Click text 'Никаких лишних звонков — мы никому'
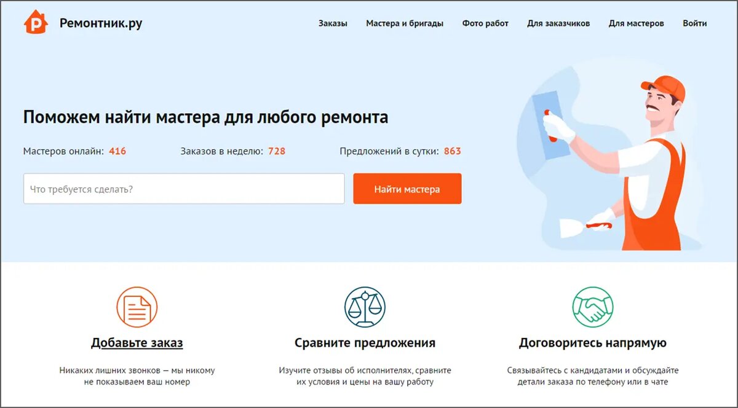The height and width of the screenshot is (408, 738). [x=137, y=371]
